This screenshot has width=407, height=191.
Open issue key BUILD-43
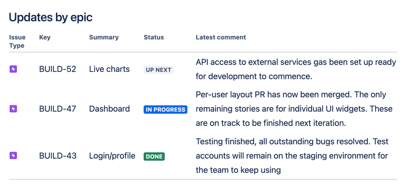[x=57, y=156]
